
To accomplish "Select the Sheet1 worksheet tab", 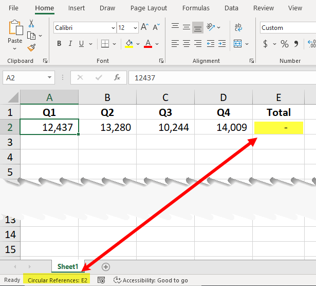I will [x=68, y=266].
